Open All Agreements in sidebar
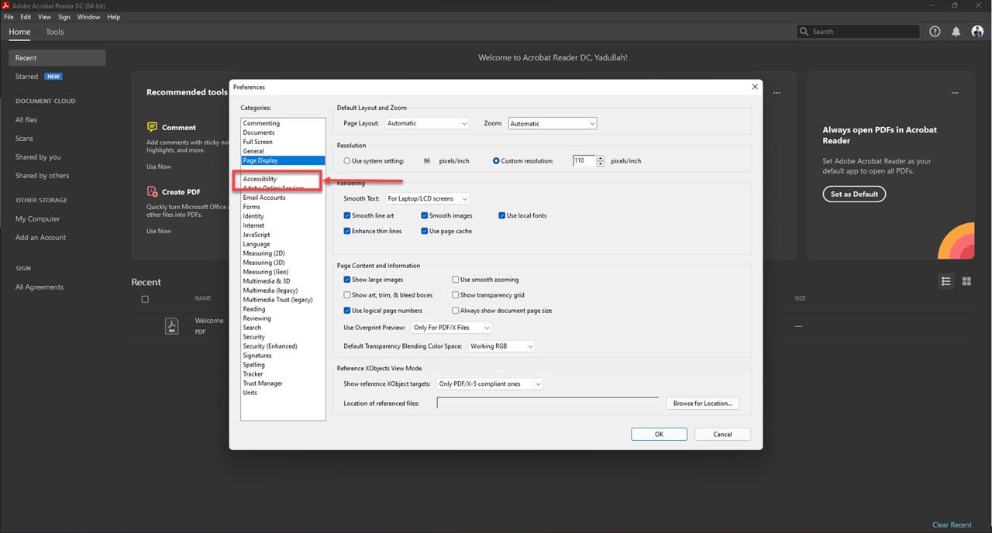992x533 pixels. click(40, 287)
